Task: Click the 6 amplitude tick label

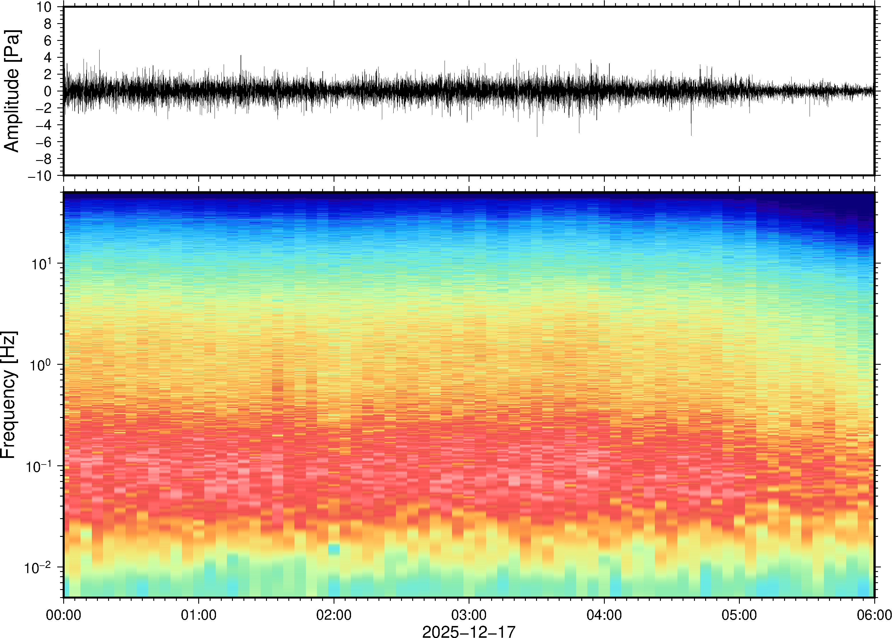Action: coord(48,41)
